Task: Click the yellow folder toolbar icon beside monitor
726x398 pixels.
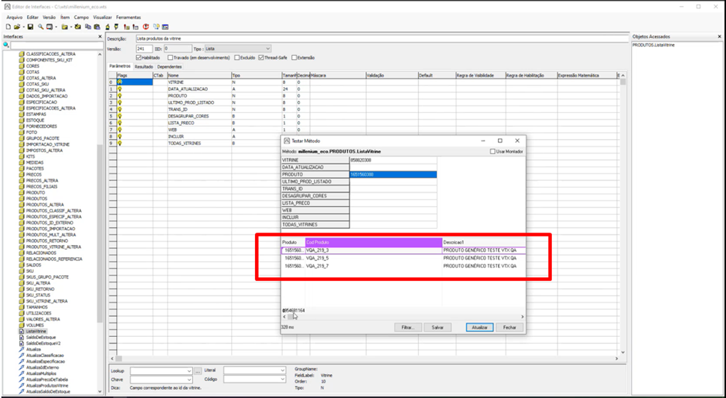Action: [64, 27]
